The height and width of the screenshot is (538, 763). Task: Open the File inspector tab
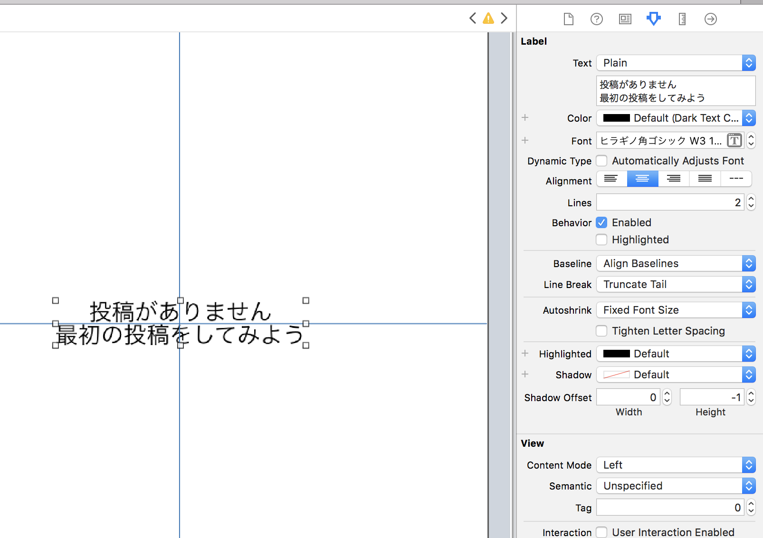(x=568, y=19)
